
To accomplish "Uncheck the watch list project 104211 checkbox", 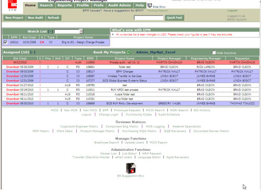I will pyautogui.click(x=6, y=42).
